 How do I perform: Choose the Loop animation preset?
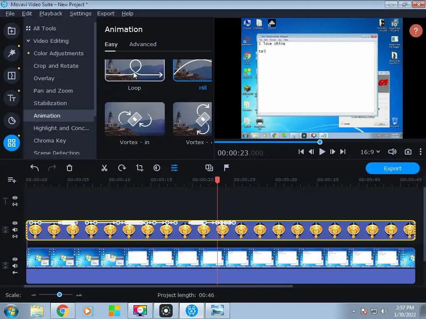(x=135, y=70)
